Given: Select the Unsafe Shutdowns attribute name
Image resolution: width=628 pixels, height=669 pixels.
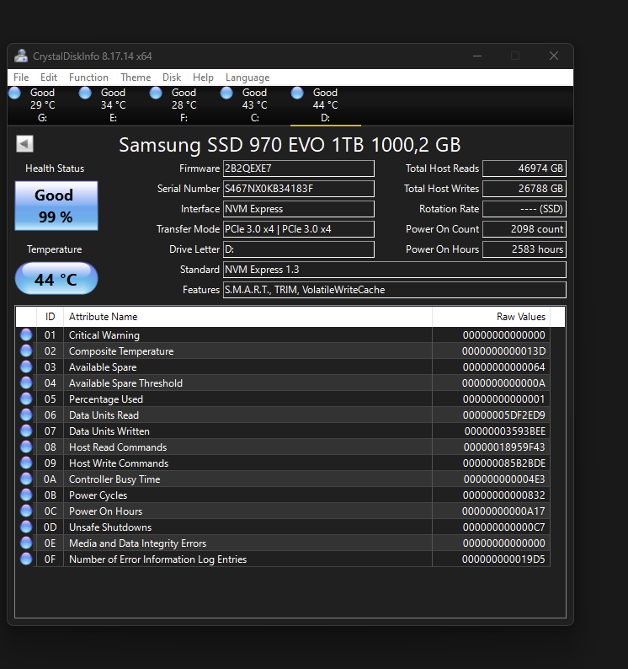Looking at the screenshot, I should click(110, 527).
